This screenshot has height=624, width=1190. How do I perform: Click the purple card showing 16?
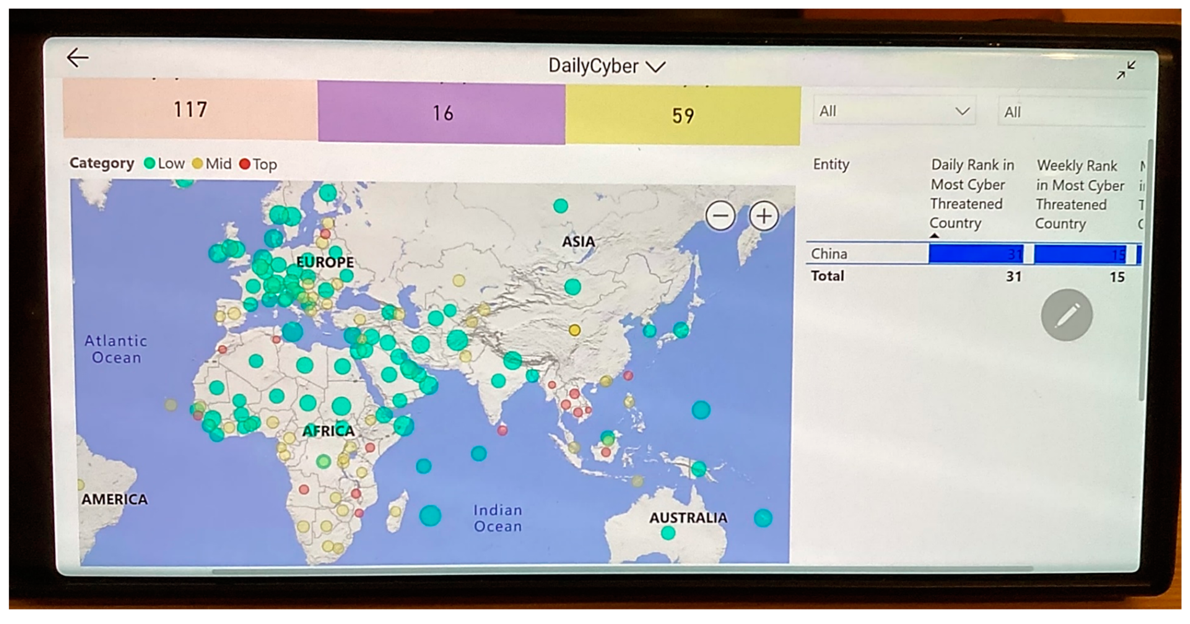(442, 113)
